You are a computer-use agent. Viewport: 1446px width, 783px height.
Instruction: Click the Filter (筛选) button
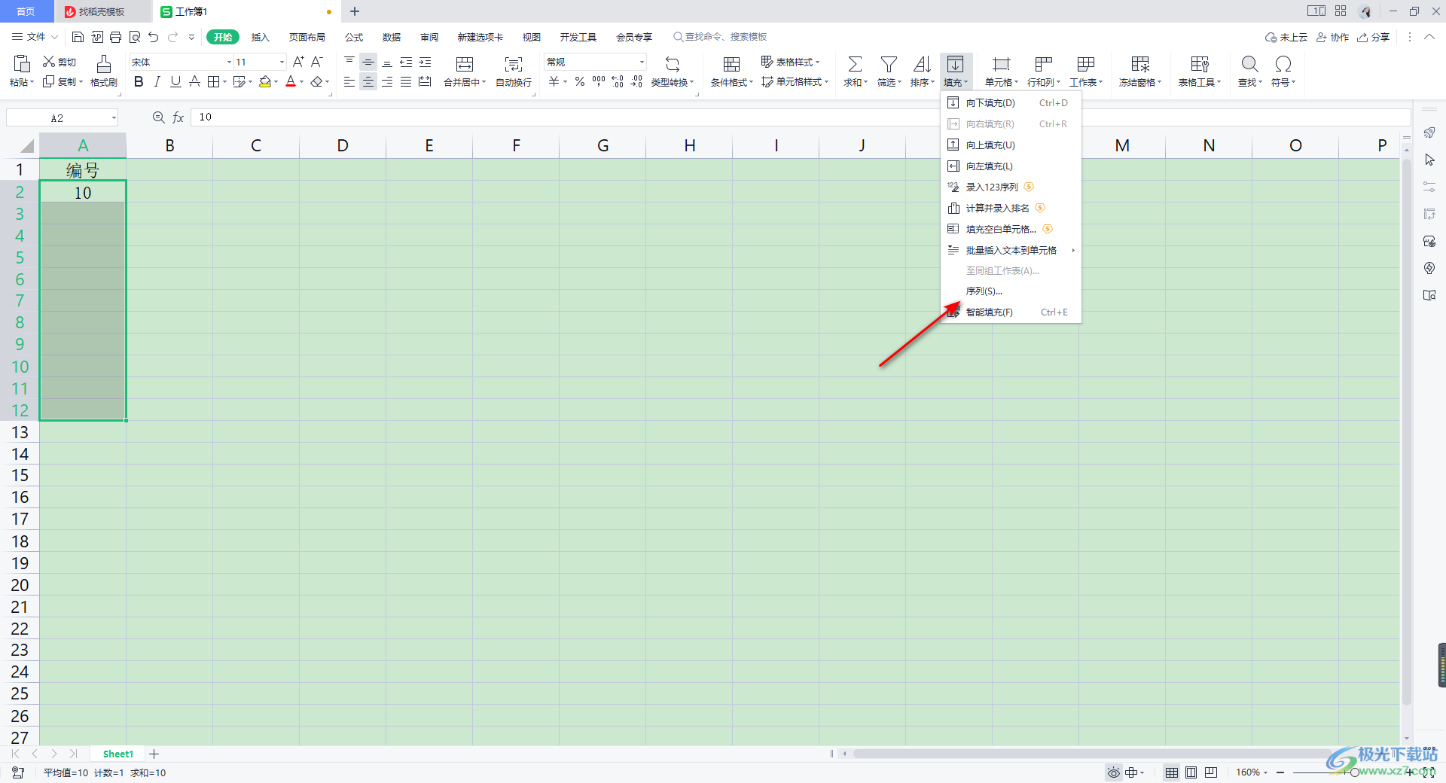tap(889, 72)
